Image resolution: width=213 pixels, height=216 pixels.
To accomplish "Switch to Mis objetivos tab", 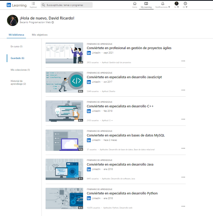I will click(x=40, y=35).
